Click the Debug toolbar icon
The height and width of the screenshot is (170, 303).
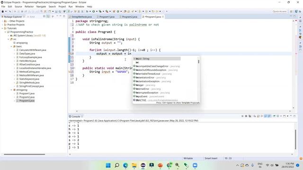coord(87,11)
